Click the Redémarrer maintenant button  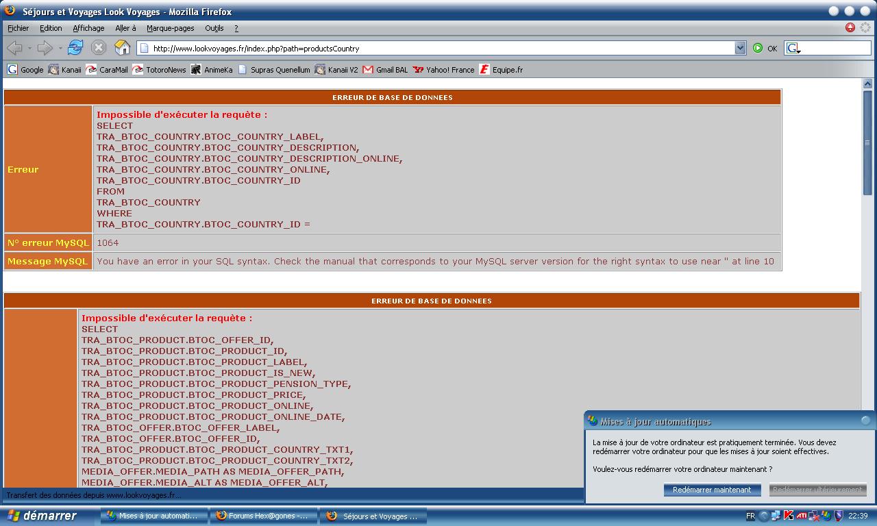(x=712, y=490)
